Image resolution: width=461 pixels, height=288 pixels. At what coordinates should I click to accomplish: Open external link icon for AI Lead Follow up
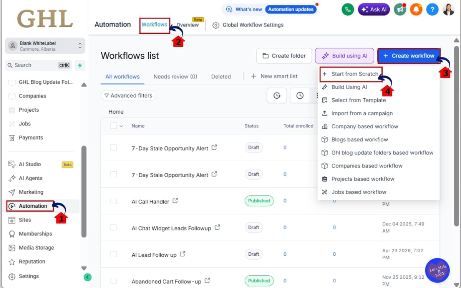coord(182,254)
